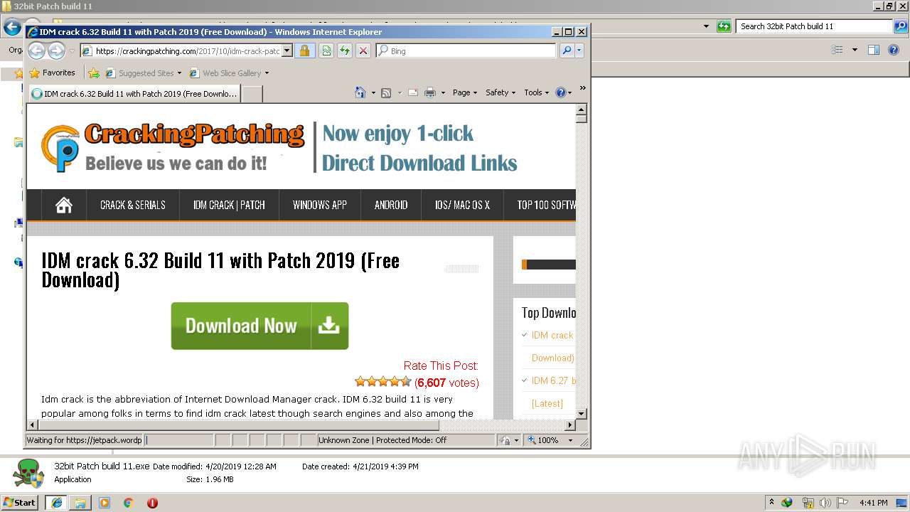Click the CrackingPatching logo
910x512 pixels.
pyautogui.click(x=173, y=147)
